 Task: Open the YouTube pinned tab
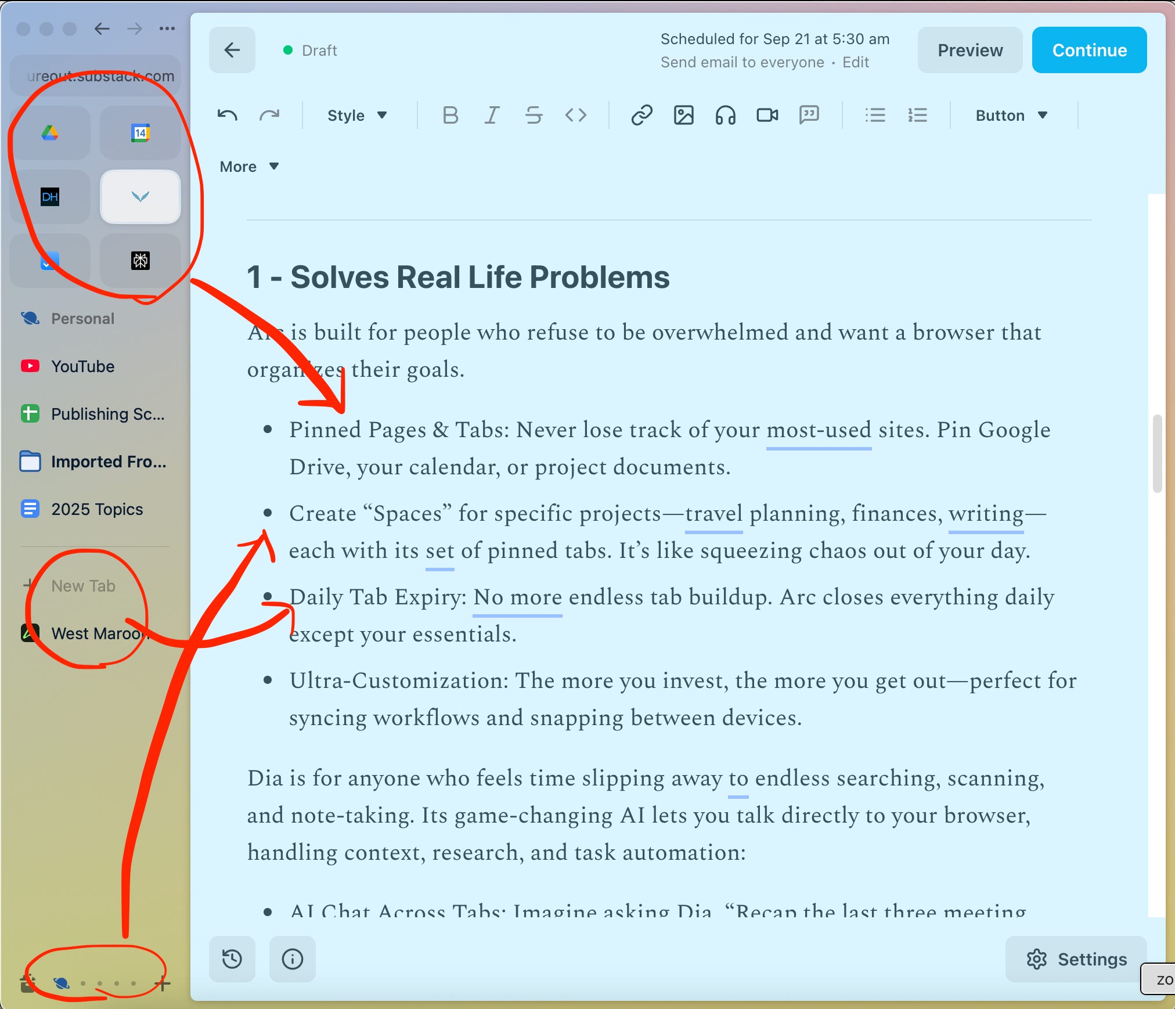click(x=82, y=366)
